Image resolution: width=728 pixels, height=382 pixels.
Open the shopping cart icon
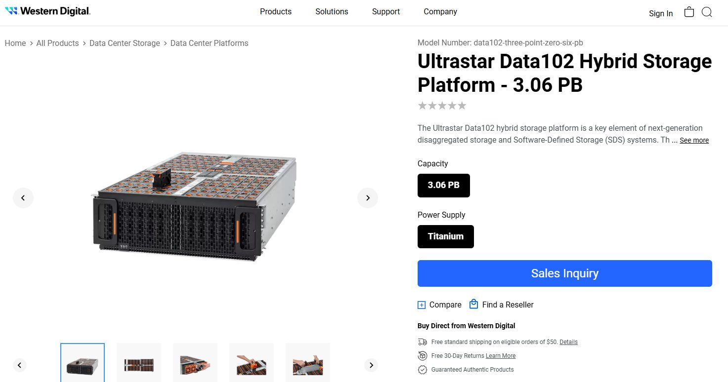[689, 12]
